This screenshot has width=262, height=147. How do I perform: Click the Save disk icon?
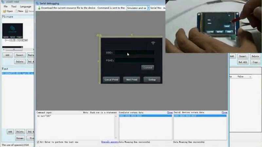27,11
